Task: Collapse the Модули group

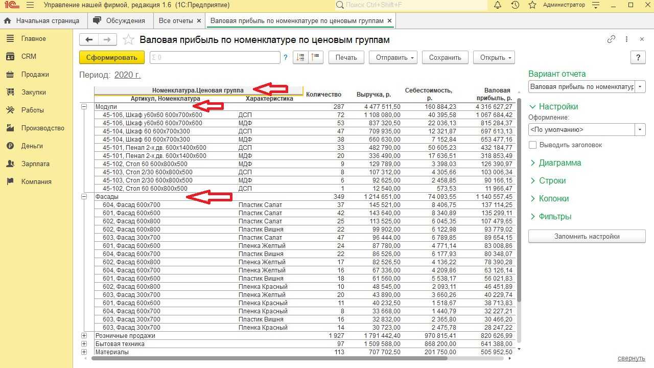Action: coord(84,107)
